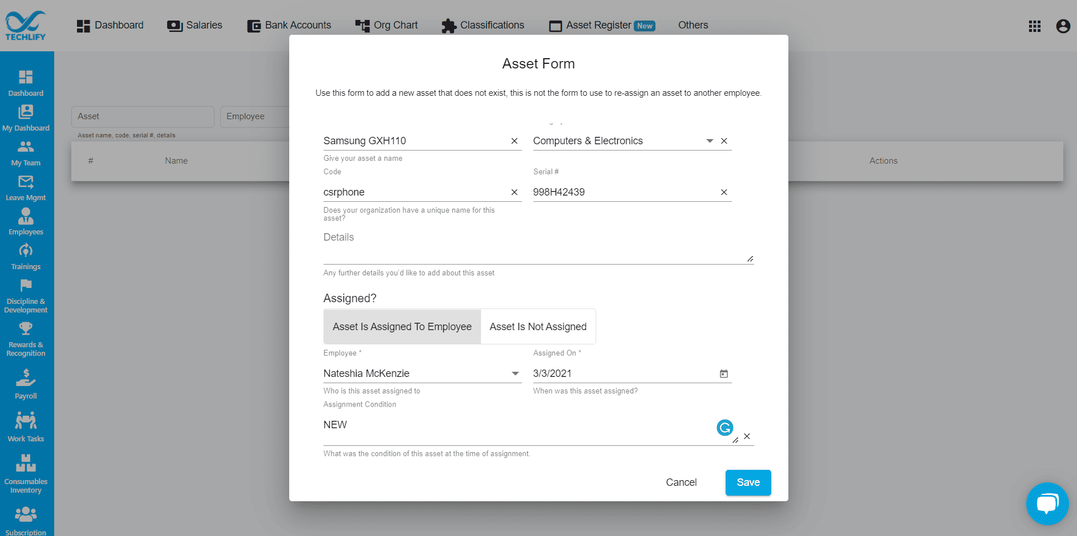Viewport: 1077px width, 536px height.
Task: Open Work Tasks sidebar section
Action: (26, 427)
